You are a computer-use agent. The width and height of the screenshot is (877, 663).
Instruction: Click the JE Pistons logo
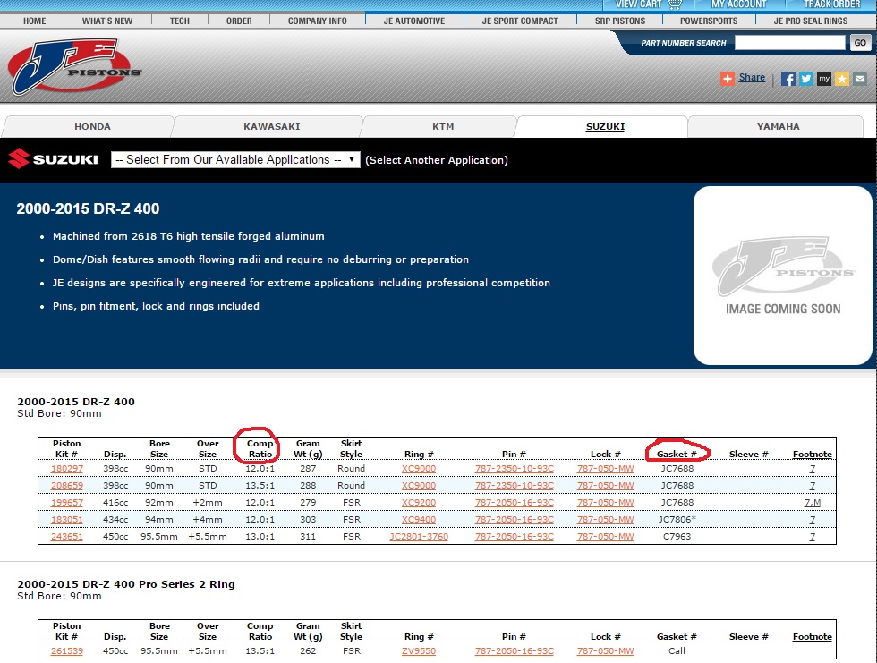(x=72, y=65)
